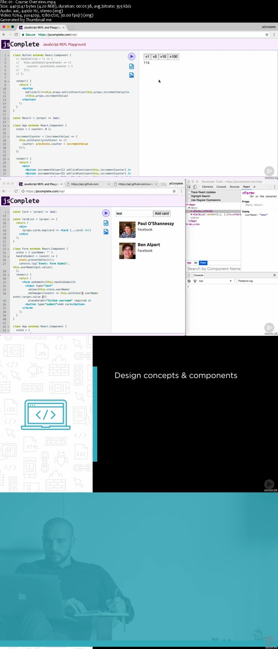278x649 pixels.
Task: Click the console filter funnel icon
Action: [x=195, y=281]
